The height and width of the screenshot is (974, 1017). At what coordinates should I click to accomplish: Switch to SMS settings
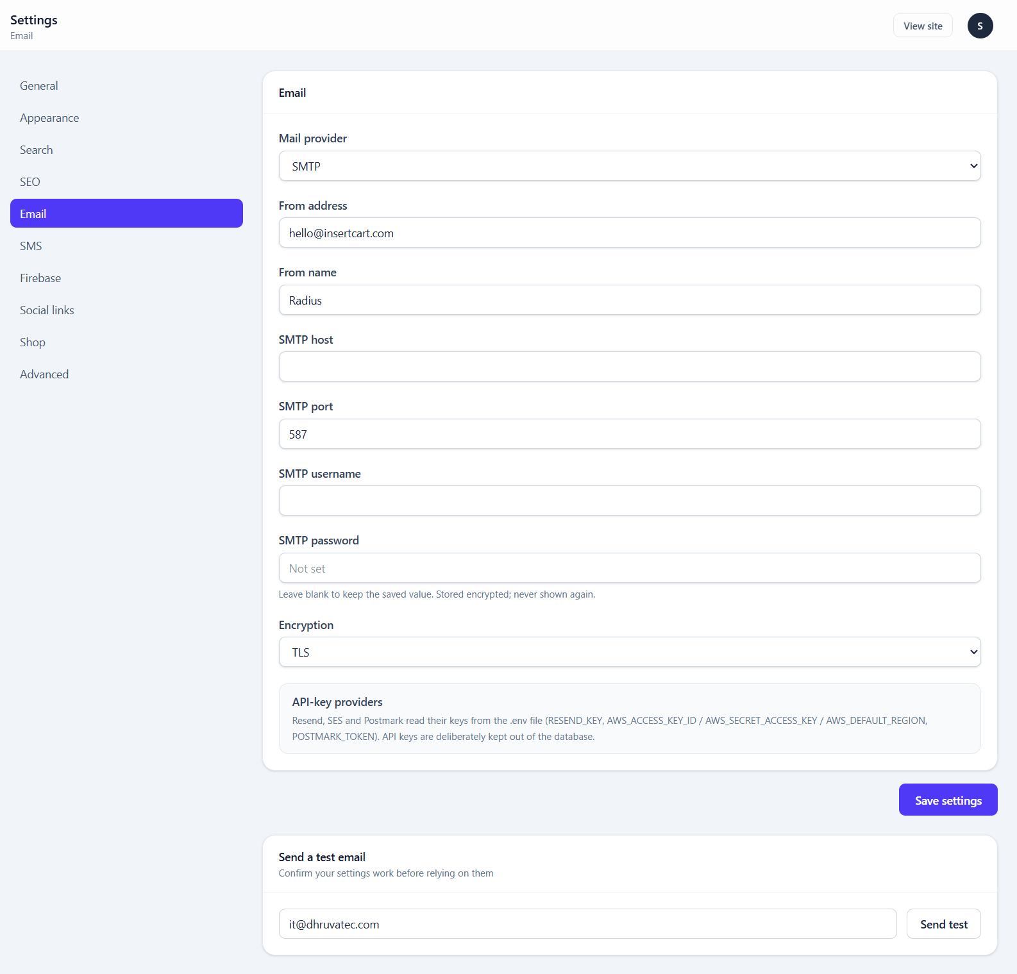[x=126, y=246]
